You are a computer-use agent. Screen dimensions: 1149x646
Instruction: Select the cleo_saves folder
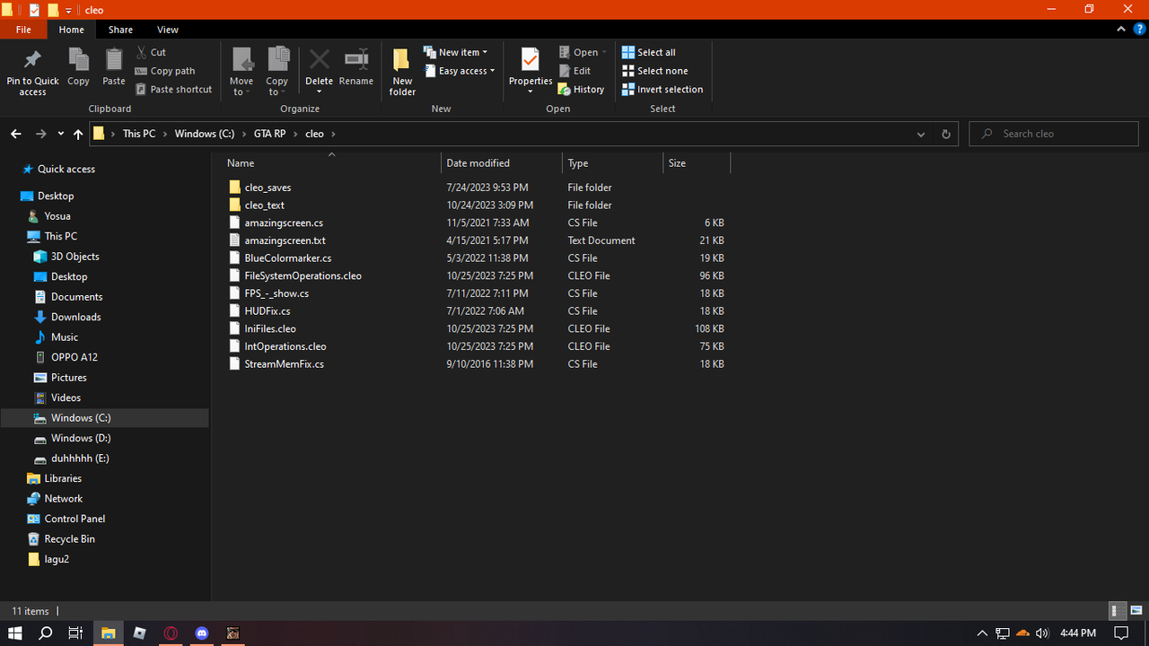coord(268,188)
